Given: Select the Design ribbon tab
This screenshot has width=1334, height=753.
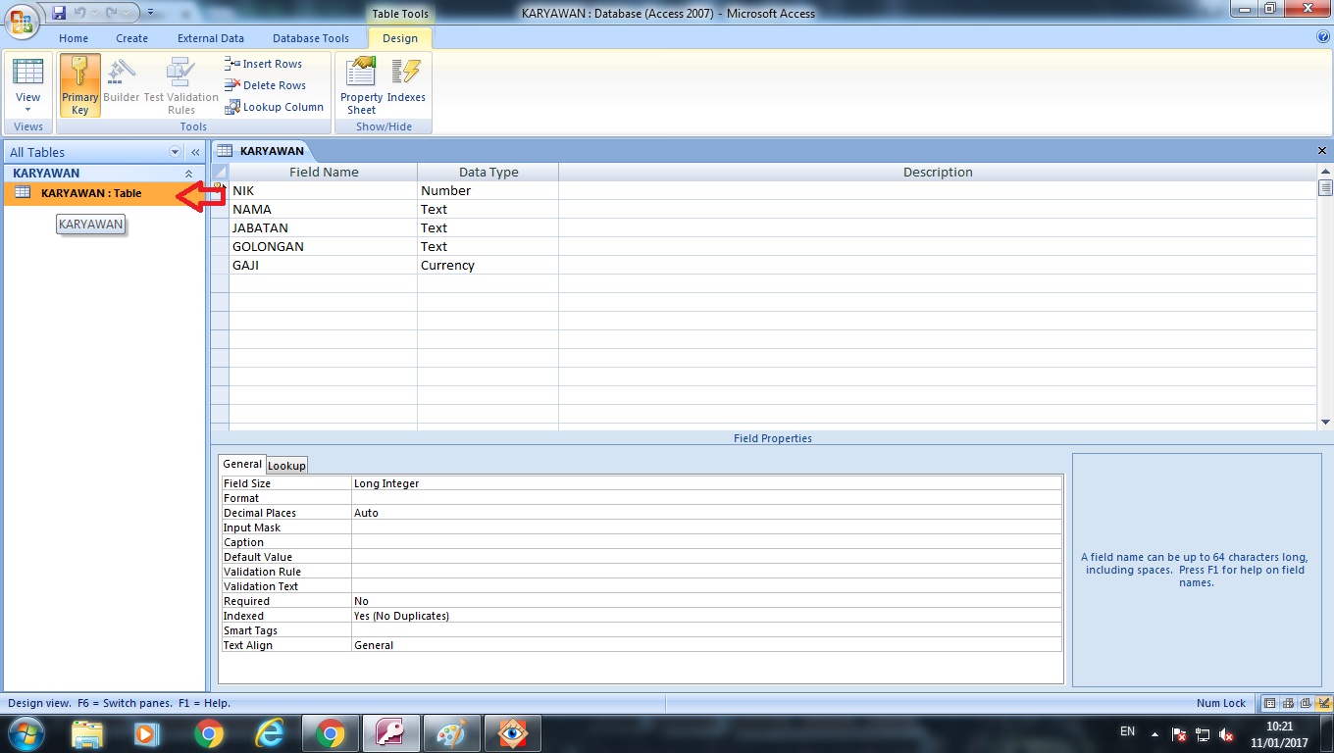Looking at the screenshot, I should pos(400,38).
